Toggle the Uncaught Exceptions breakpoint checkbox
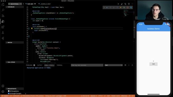The height and width of the screenshot is (97, 173). coord(9,93)
